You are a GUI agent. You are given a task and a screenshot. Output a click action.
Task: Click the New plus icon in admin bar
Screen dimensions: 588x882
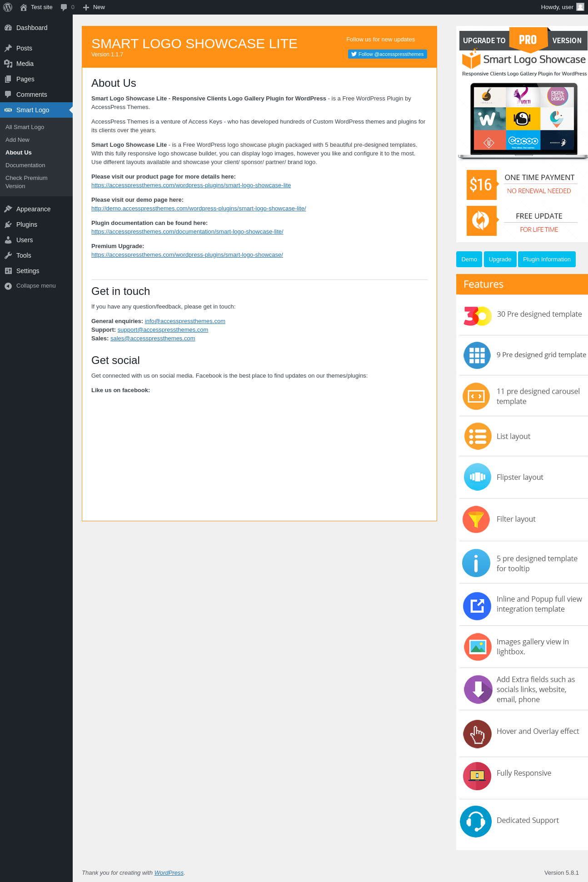pyautogui.click(x=86, y=7)
